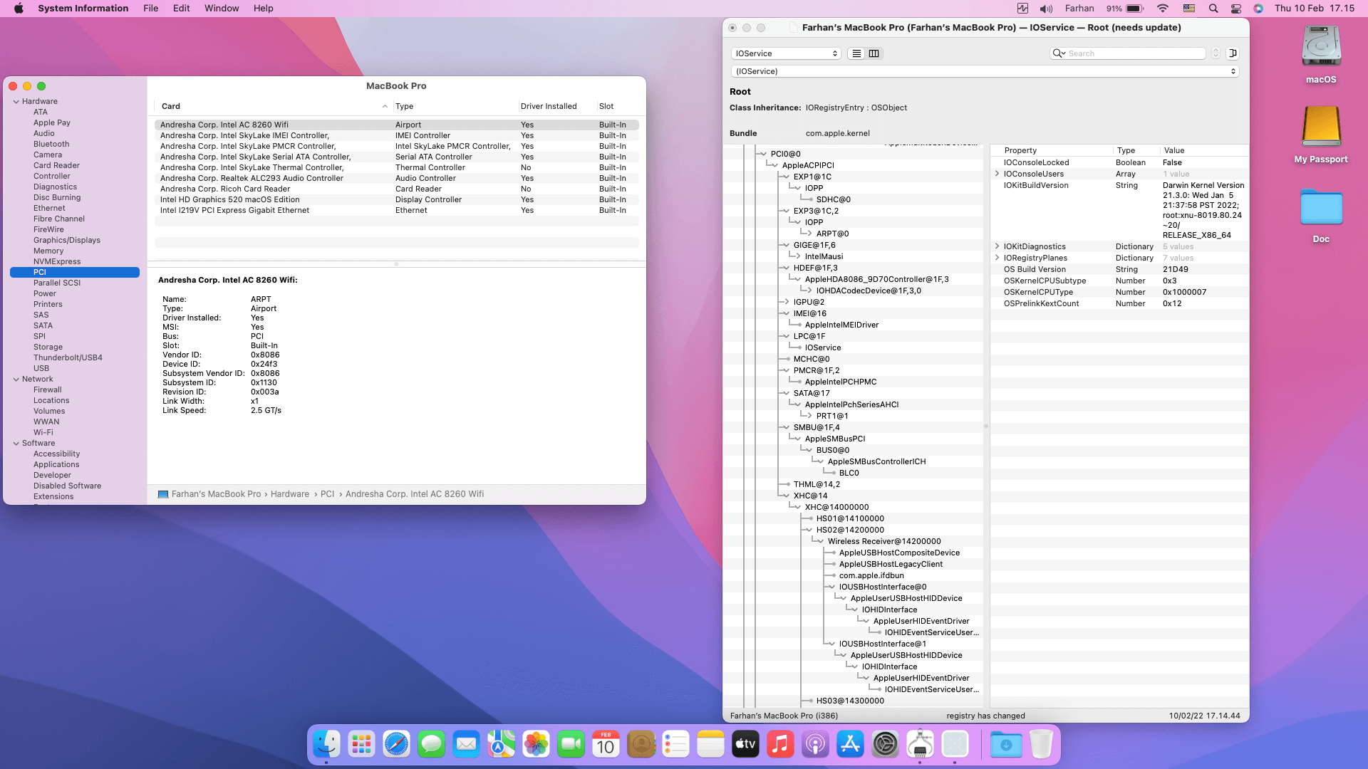
Task: Launch Safari from the Dock
Action: coord(396,745)
